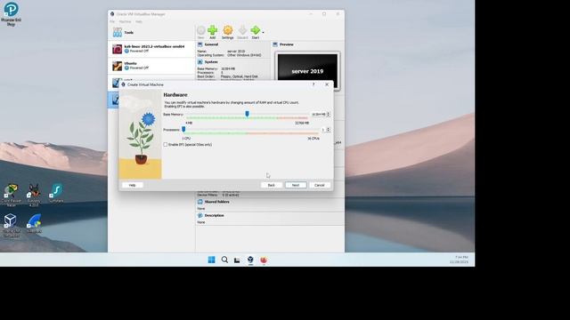The width and height of the screenshot is (570, 320).
Task: Open the File menu in VirtualBox Manager
Action: click(112, 21)
